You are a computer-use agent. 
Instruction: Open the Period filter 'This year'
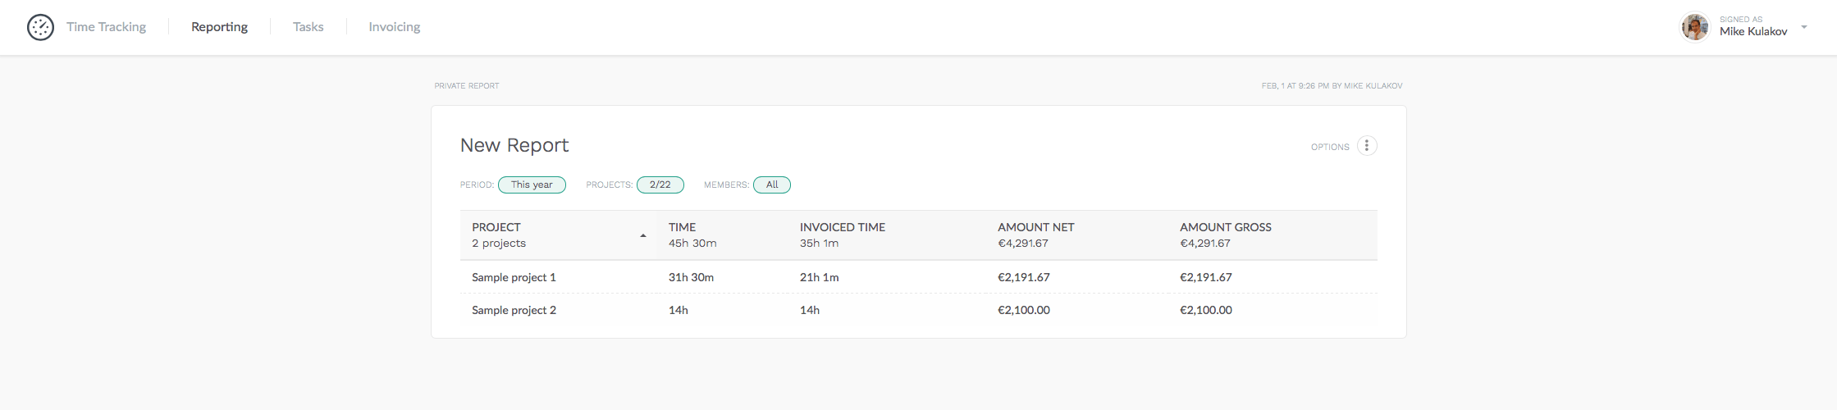(x=532, y=184)
